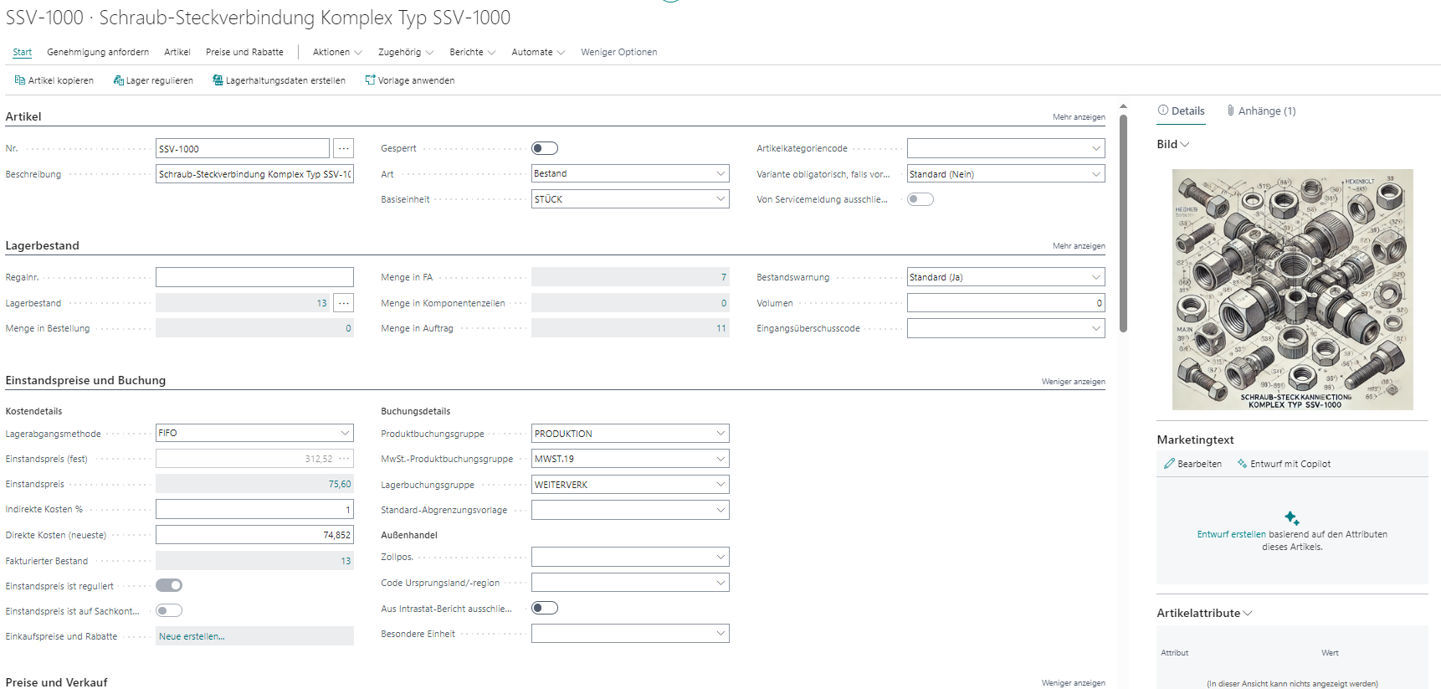
Task: Click the Copilot sparkle icon in Marketingtext
Action: pos(1292,518)
